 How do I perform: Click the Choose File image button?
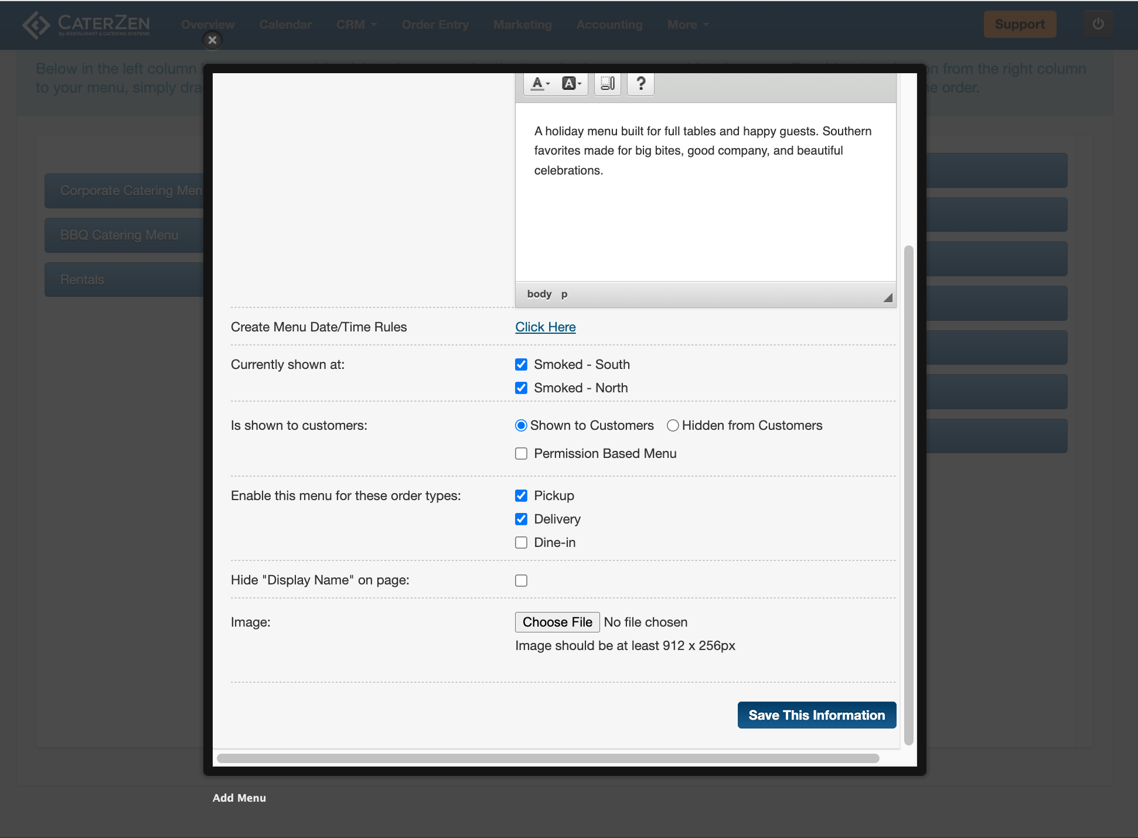pos(557,622)
